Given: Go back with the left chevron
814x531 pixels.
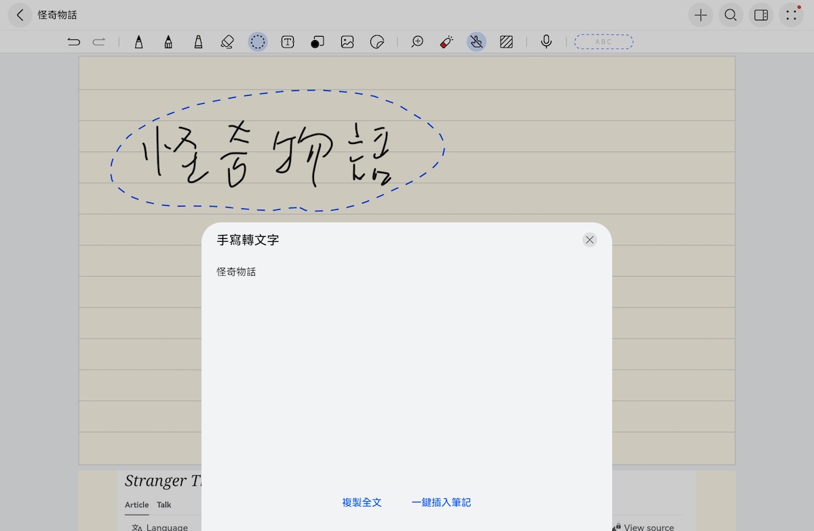Looking at the screenshot, I should pyautogui.click(x=20, y=15).
